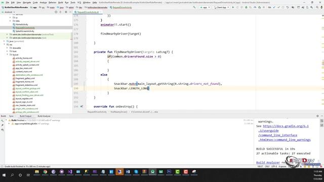This screenshot has height=182, width=324.
Task: Open the File menu
Action: click(x=7, y=3)
